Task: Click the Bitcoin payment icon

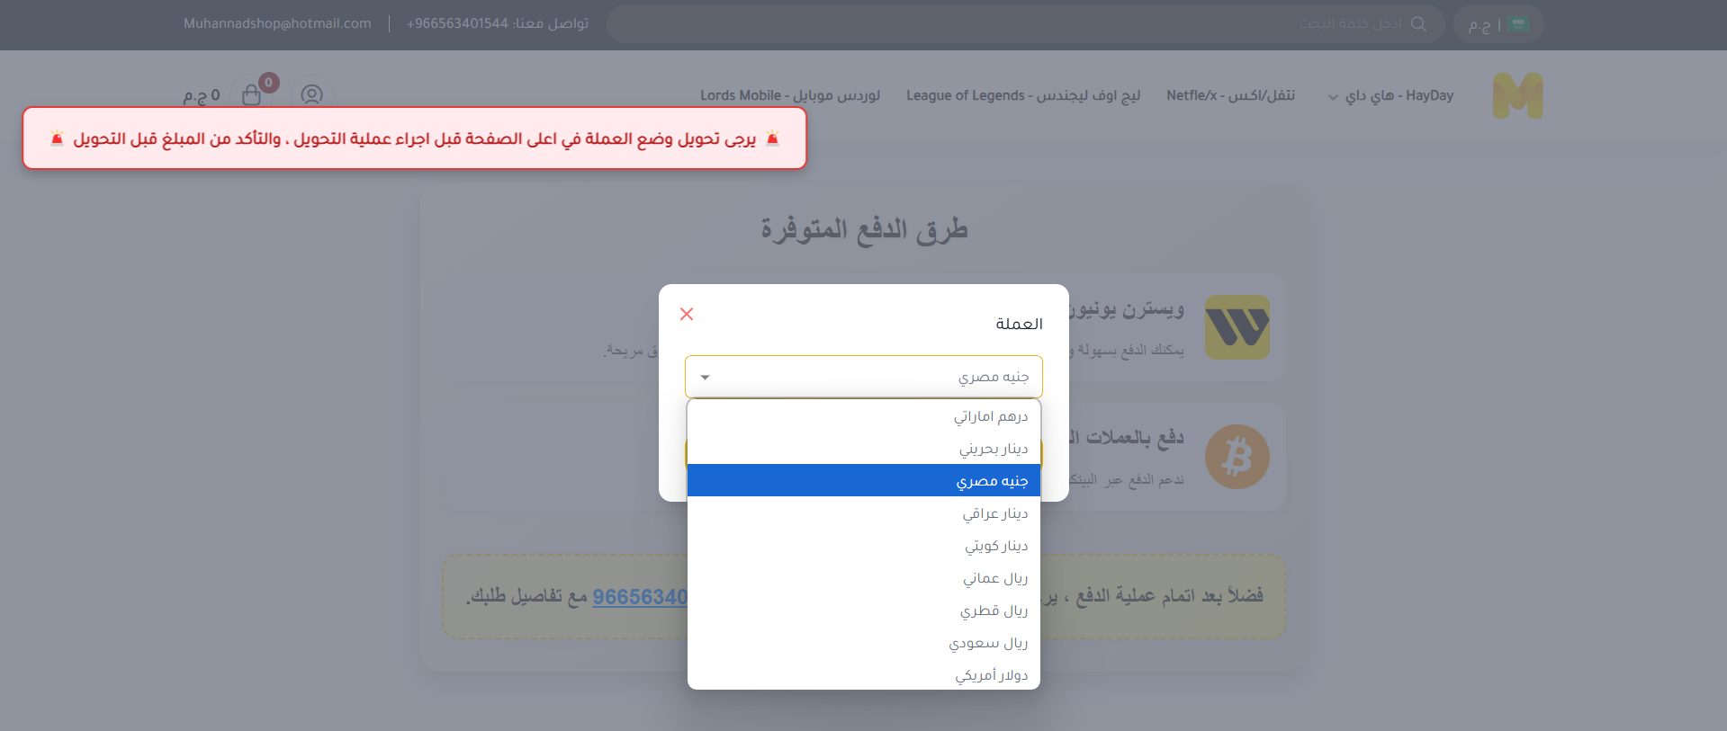Action: click(1237, 457)
